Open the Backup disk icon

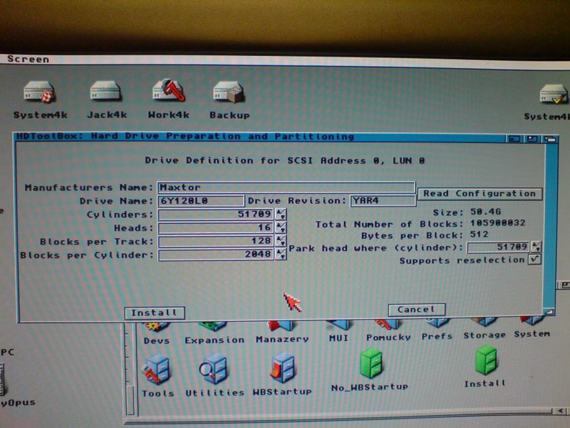[x=229, y=93]
